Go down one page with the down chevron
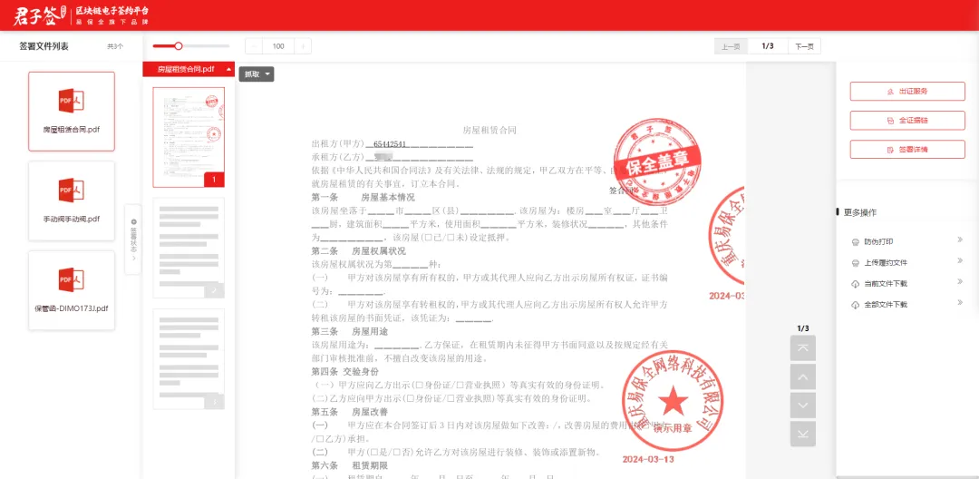The image size is (979, 479). [803, 406]
